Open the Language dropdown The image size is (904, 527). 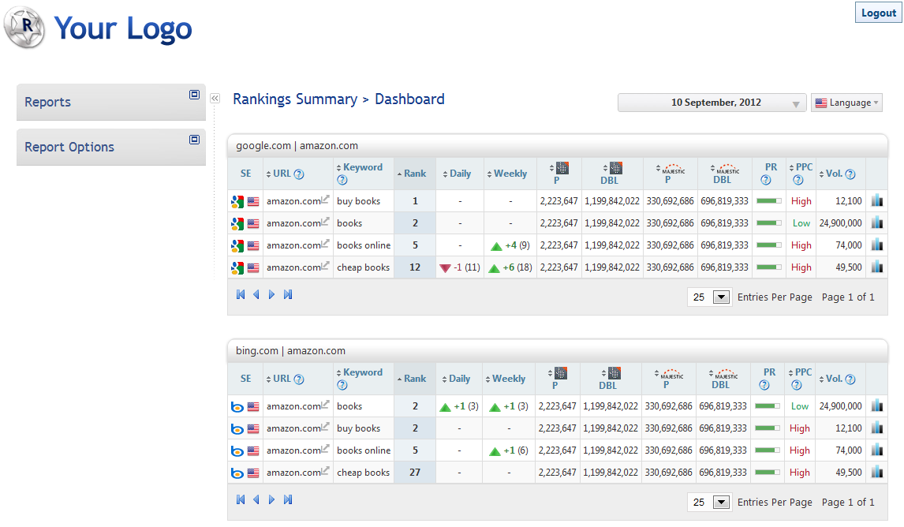pyautogui.click(x=846, y=103)
